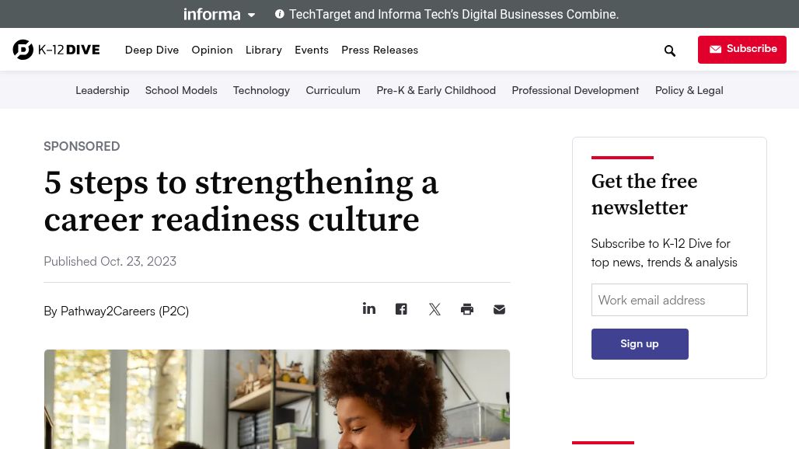The width and height of the screenshot is (799, 449).
Task: Go to the Opinion section
Action: [212, 50]
